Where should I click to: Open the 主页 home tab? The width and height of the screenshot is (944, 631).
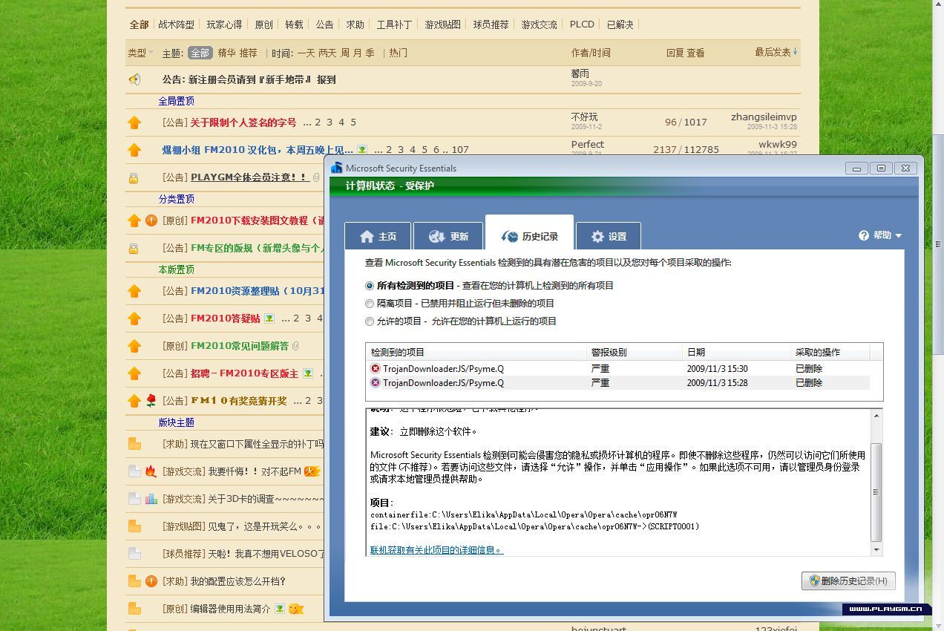(x=378, y=236)
